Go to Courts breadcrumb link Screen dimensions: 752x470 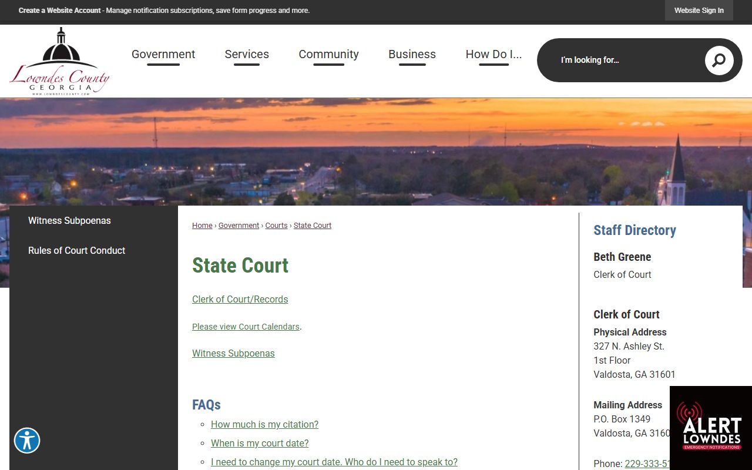276,226
